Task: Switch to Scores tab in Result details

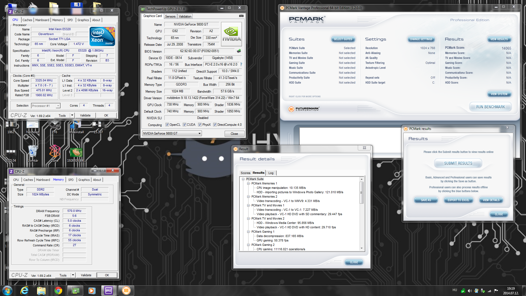Action: tap(245, 173)
